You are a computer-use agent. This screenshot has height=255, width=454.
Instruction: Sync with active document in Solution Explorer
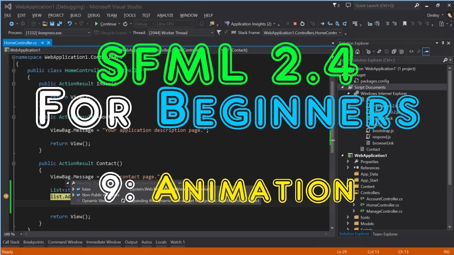point(379,51)
